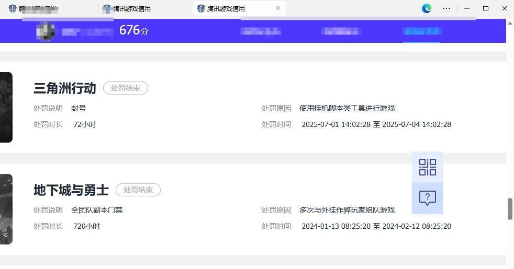Screen dimensions: 514x269
Task: Select the 720小时 penalty duration
Action: [x=87, y=227]
